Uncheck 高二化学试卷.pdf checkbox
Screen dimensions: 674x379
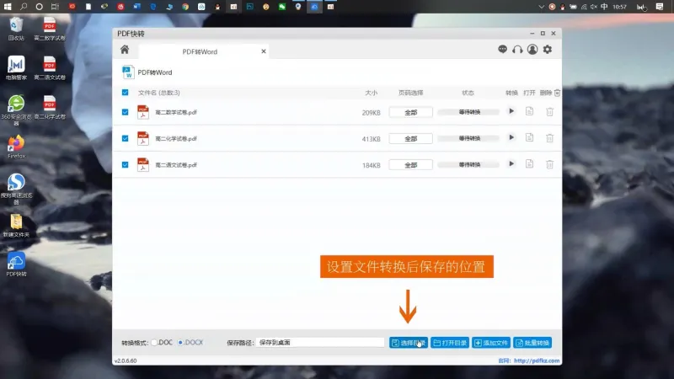(125, 138)
